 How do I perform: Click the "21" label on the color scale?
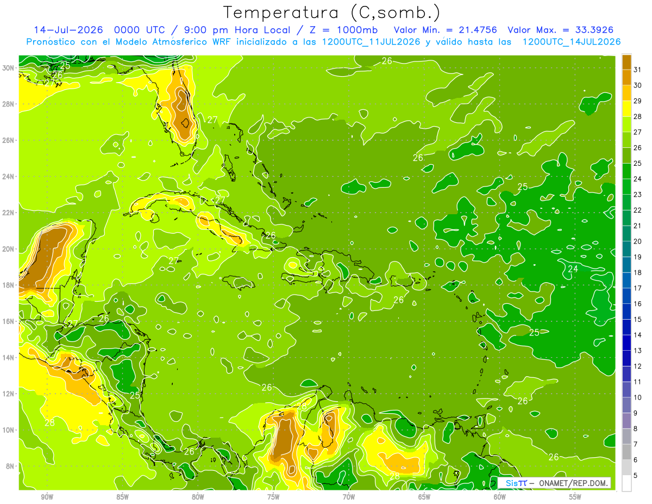638,226
